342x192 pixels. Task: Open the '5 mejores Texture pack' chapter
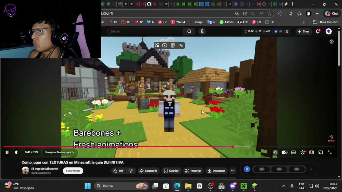pos(59,152)
